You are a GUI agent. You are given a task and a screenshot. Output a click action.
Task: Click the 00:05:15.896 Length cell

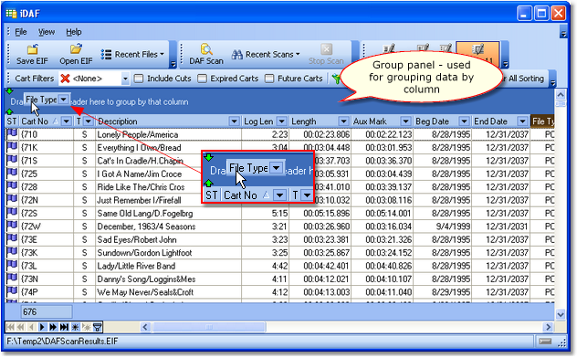coord(320,213)
